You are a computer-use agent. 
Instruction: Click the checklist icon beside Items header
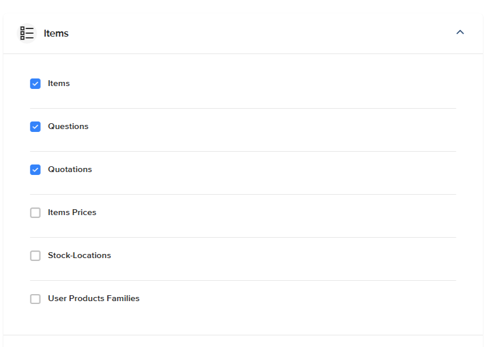[x=27, y=33]
